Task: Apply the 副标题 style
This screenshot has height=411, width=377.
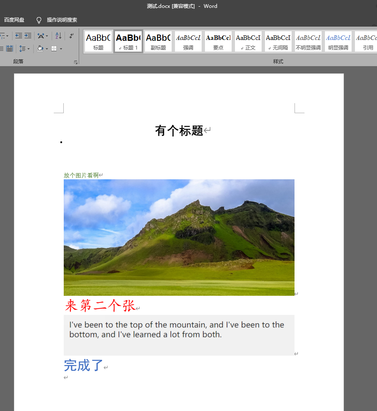Action: [158, 41]
